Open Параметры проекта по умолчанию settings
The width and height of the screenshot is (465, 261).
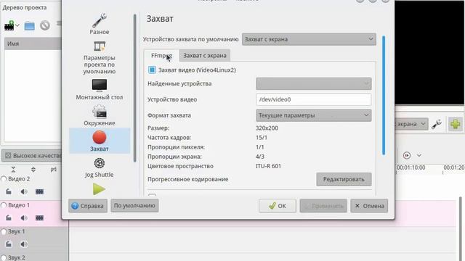pyautogui.click(x=100, y=58)
